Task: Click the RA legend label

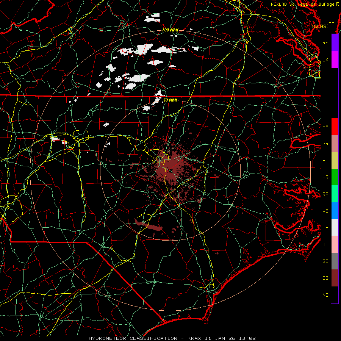Action: tap(325, 194)
